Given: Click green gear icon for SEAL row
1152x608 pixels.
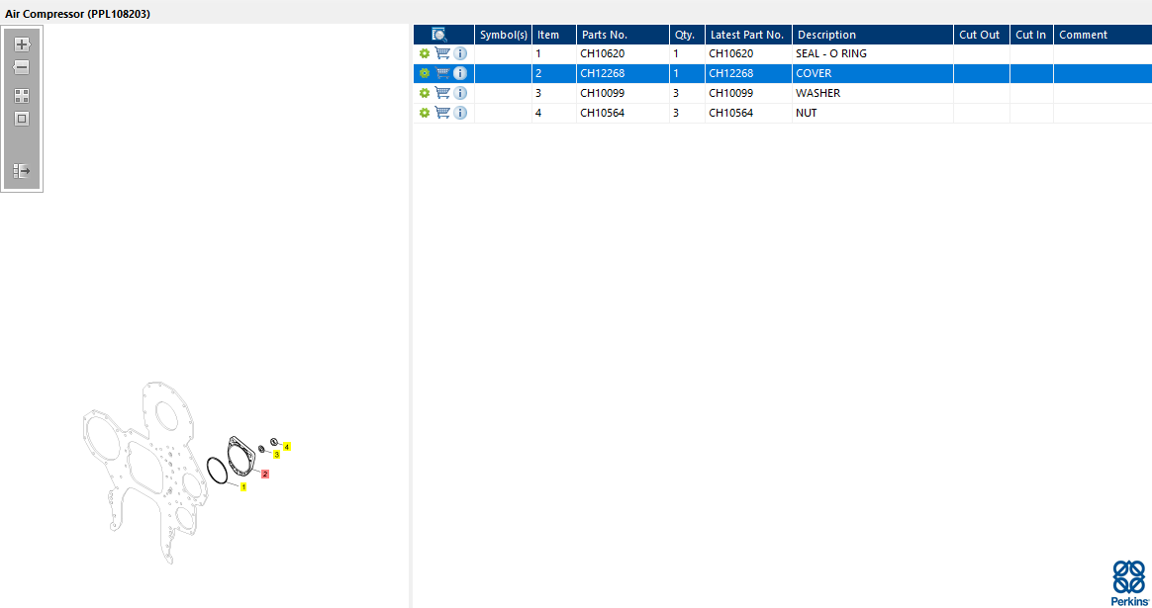Looking at the screenshot, I should coord(424,53).
